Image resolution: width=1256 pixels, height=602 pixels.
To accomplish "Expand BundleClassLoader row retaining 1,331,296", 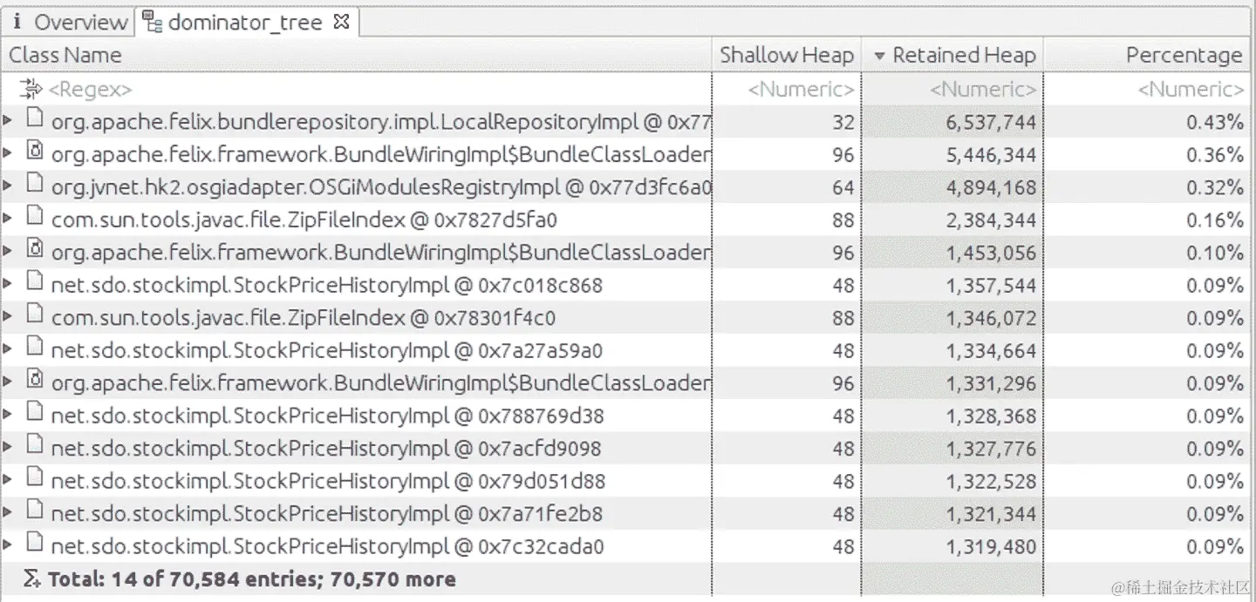I will pyautogui.click(x=8, y=382).
